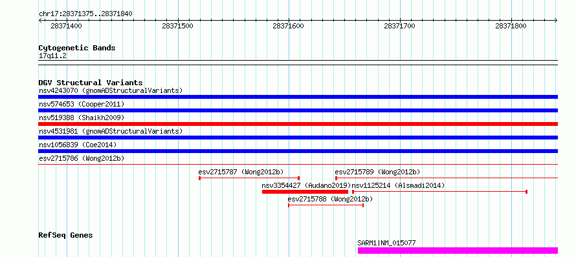Open nsv3354427 (Audano2019) label
The image size is (576, 257).
tap(306, 185)
